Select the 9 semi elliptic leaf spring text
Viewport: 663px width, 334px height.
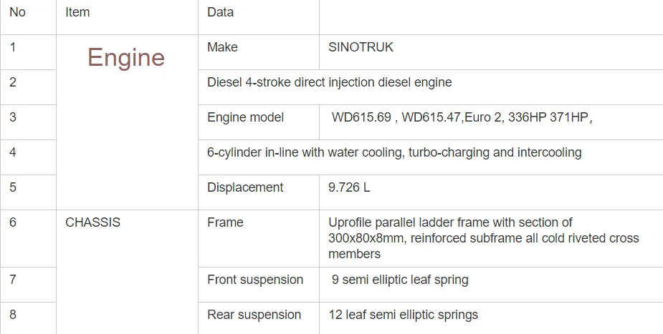tap(400, 280)
